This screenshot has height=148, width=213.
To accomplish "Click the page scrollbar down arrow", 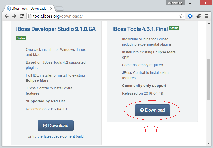I will (x=209, y=144).
